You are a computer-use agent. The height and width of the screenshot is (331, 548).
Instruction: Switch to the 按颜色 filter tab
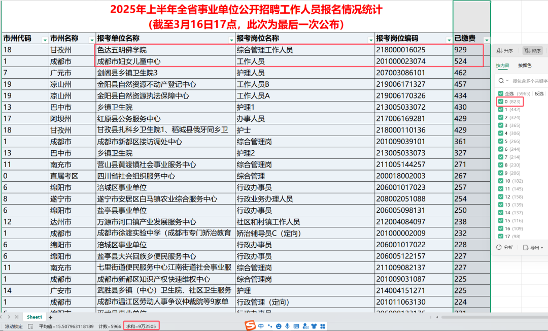tap(525, 65)
